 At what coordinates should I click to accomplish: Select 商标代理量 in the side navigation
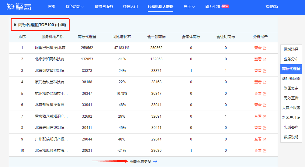click(x=291, y=69)
